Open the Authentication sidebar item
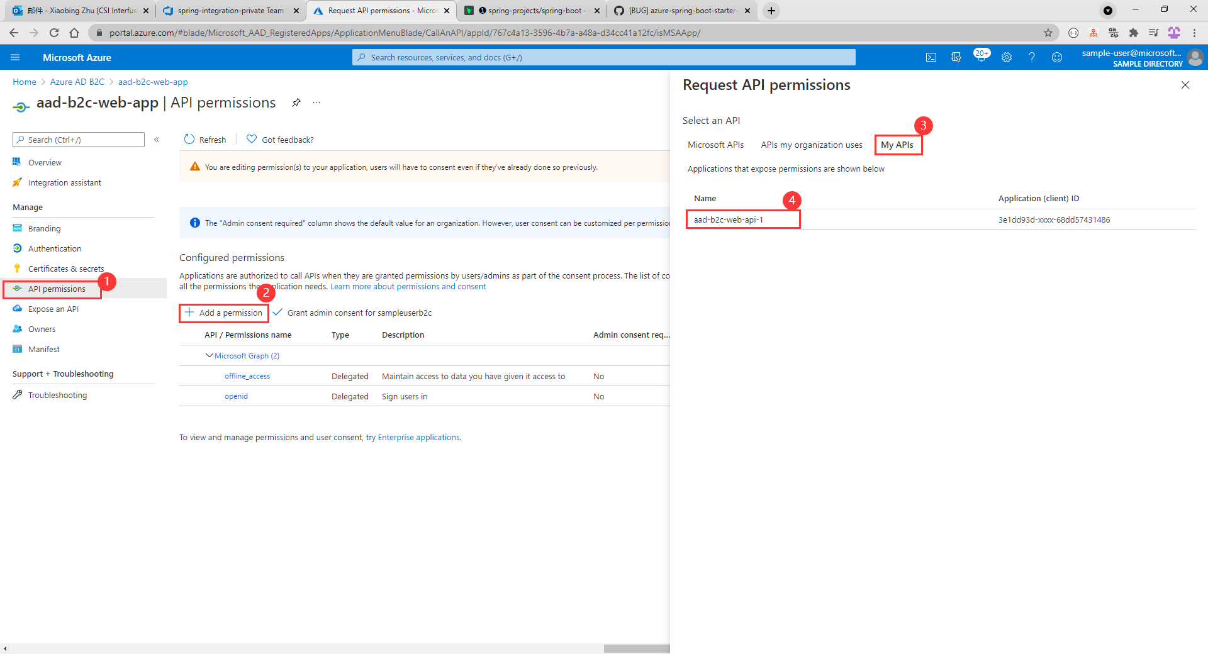The width and height of the screenshot is (1208, 654). (x=54, y=248)
